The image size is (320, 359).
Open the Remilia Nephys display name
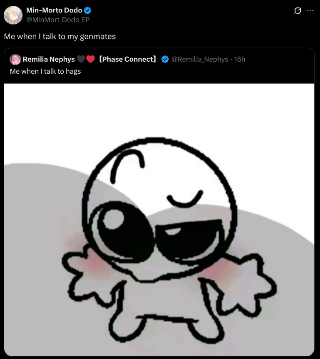49,59
